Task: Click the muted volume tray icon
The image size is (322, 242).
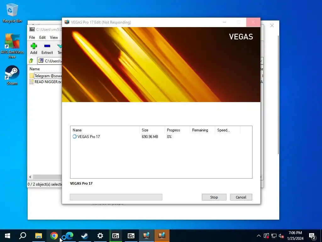Action: (281, 236)
